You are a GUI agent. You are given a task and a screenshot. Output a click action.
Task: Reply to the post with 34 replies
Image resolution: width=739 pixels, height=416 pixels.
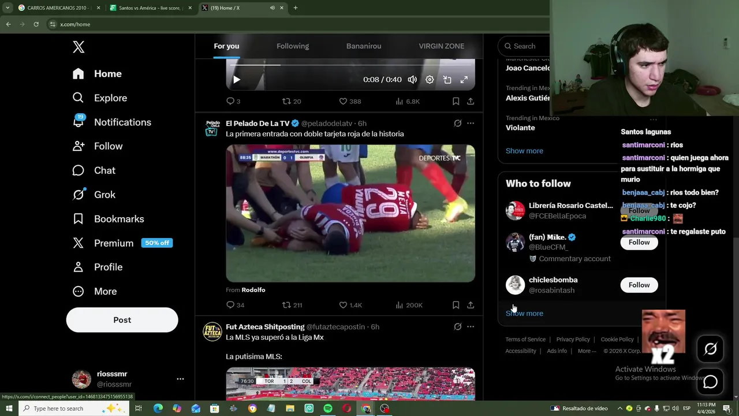(x=235, y=305)
